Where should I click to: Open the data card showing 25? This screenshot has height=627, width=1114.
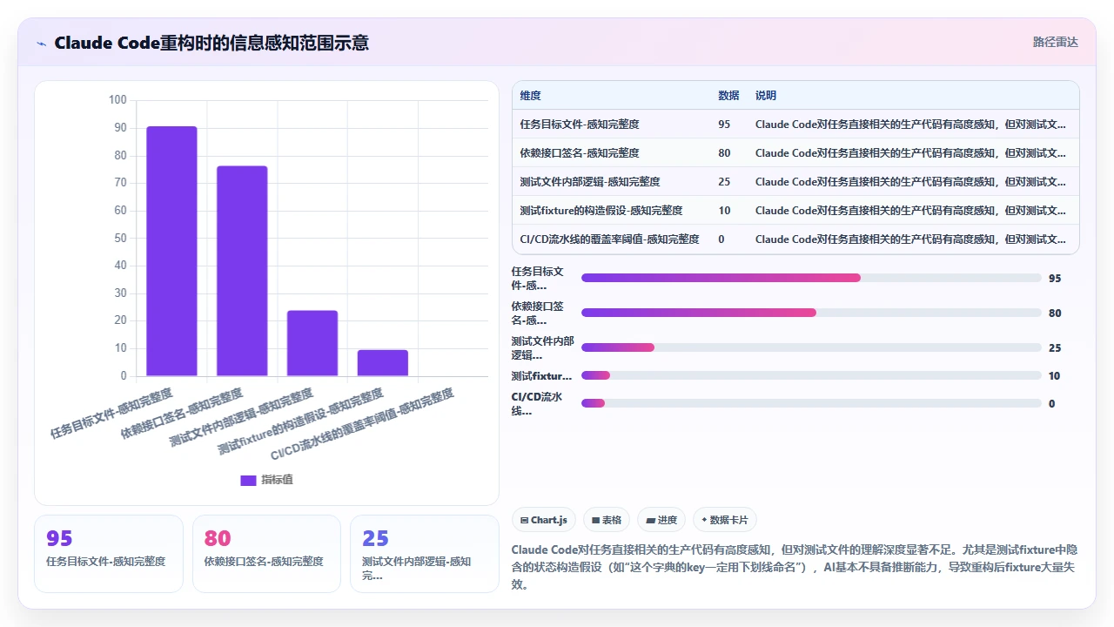click(x=424, y=554)
